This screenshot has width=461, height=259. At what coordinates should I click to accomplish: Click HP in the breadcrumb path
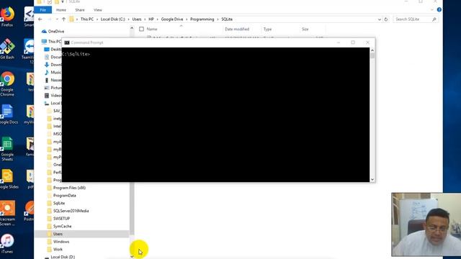pos(151,19)
